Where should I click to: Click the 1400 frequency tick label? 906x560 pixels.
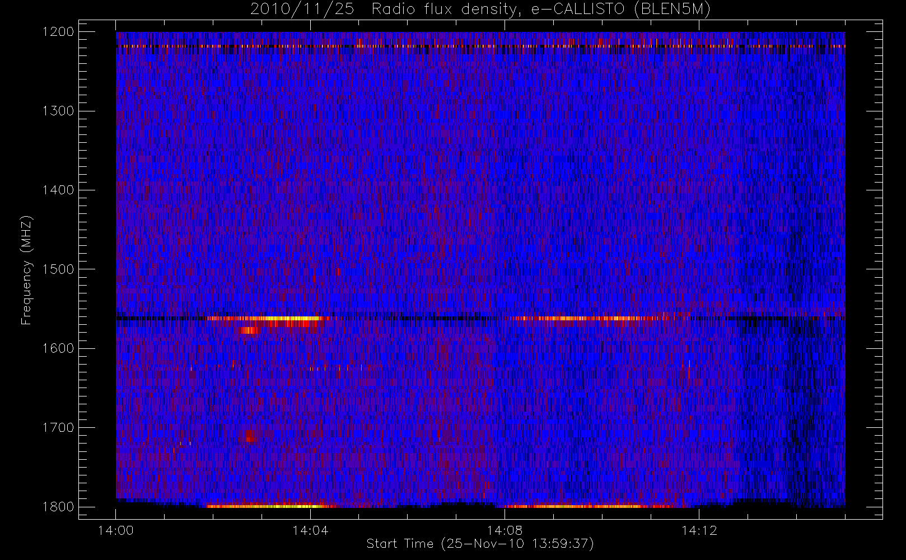(x=58, y=190)
